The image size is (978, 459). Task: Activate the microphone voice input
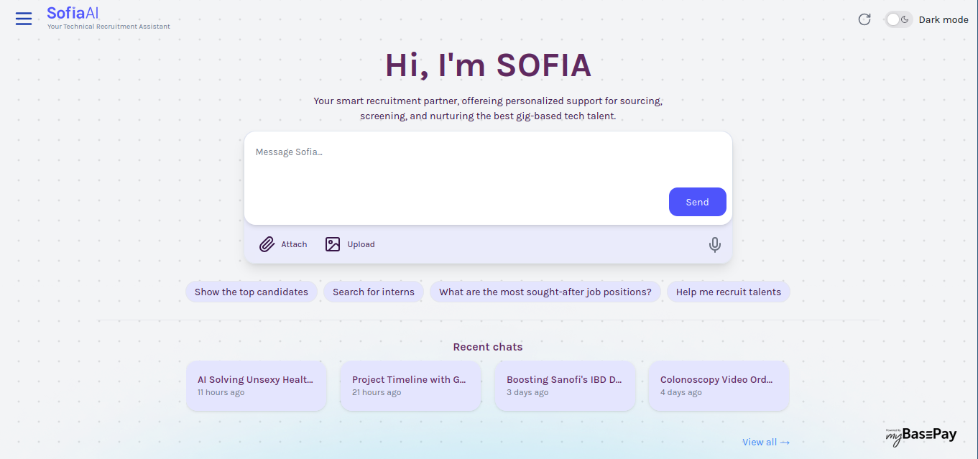(x=714, y=245)
